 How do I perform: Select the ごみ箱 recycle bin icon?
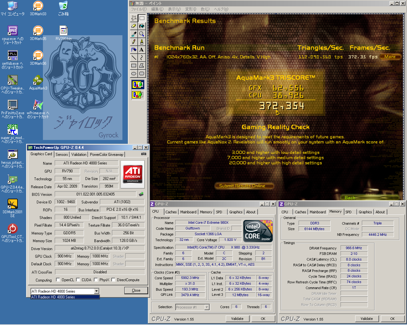coord(63,9)
